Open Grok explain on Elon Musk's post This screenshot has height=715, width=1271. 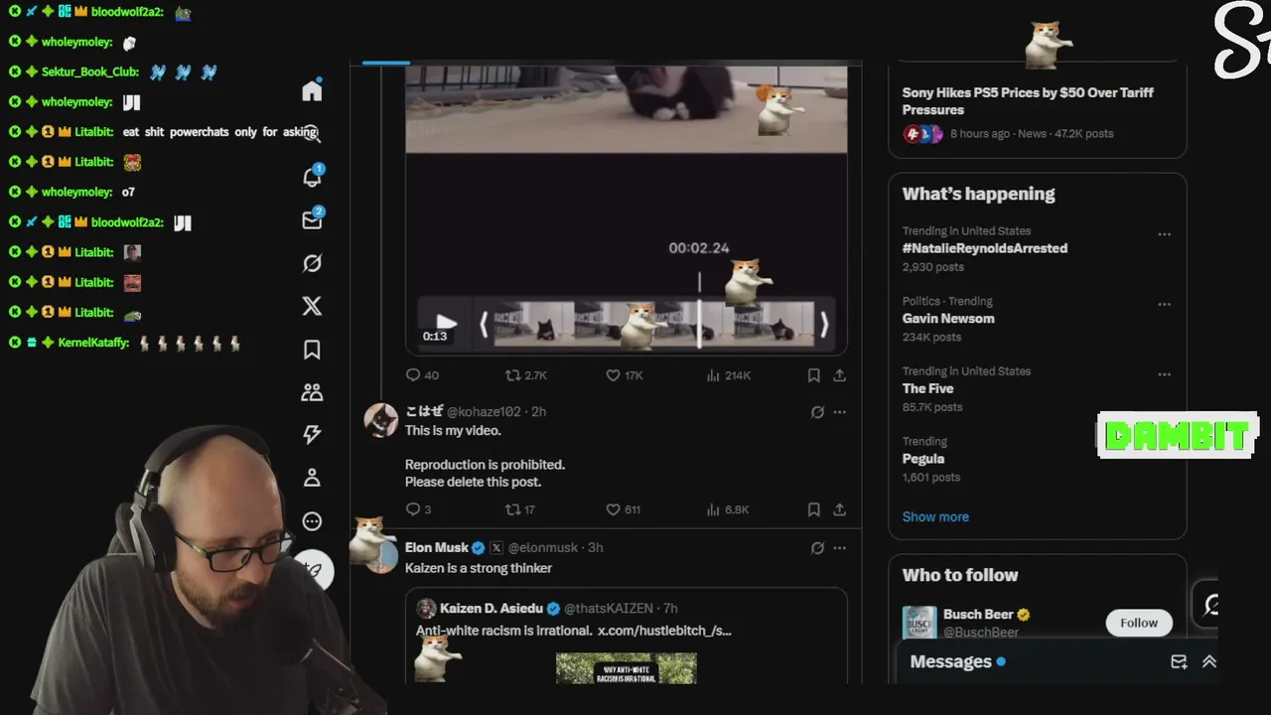point(817,548)
